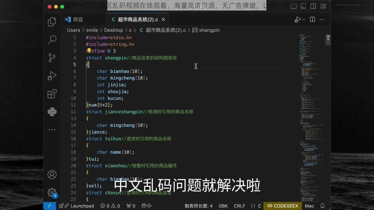
Task: Click the text struct shangpin on line 4
Action: tap(106, 58)
